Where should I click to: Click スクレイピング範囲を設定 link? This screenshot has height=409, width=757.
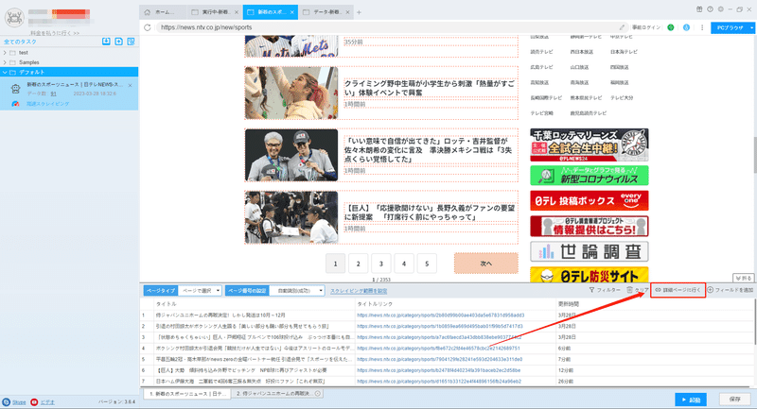click(x=359, y=291)
